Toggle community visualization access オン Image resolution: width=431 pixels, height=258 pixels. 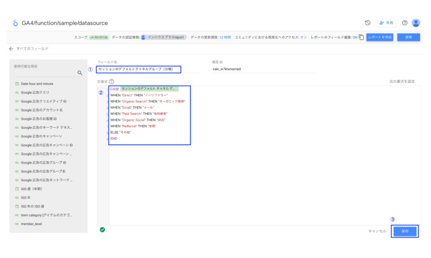[303, 37]
